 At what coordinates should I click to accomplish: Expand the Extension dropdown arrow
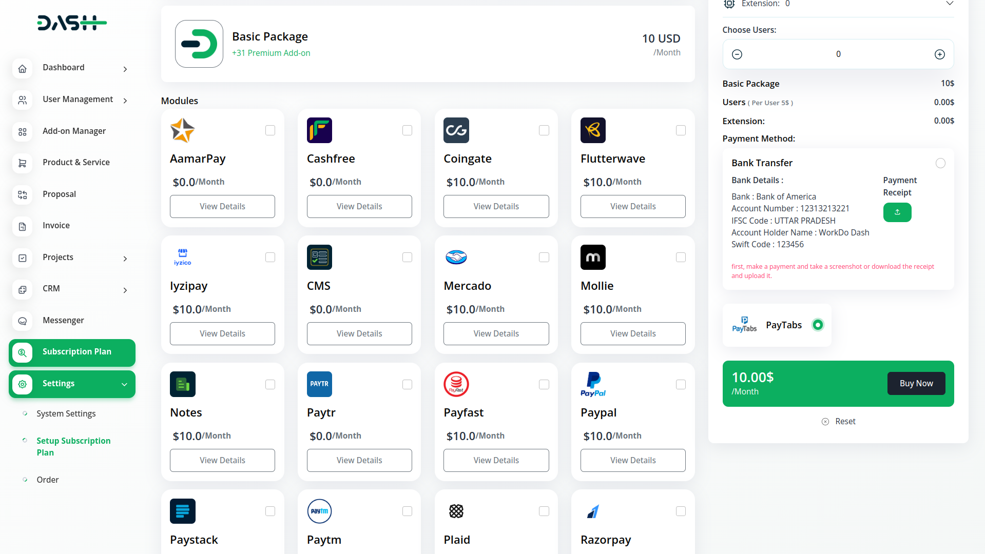950,4
